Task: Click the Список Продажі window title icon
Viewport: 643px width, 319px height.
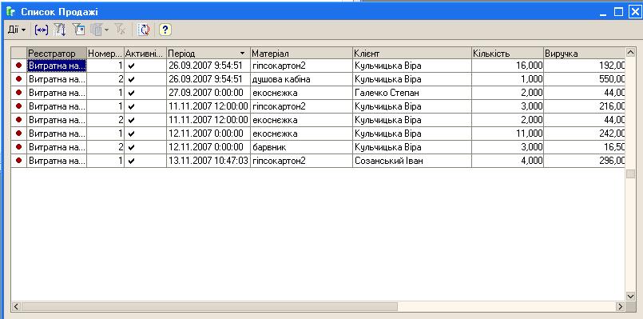Action: click(11, 12)
